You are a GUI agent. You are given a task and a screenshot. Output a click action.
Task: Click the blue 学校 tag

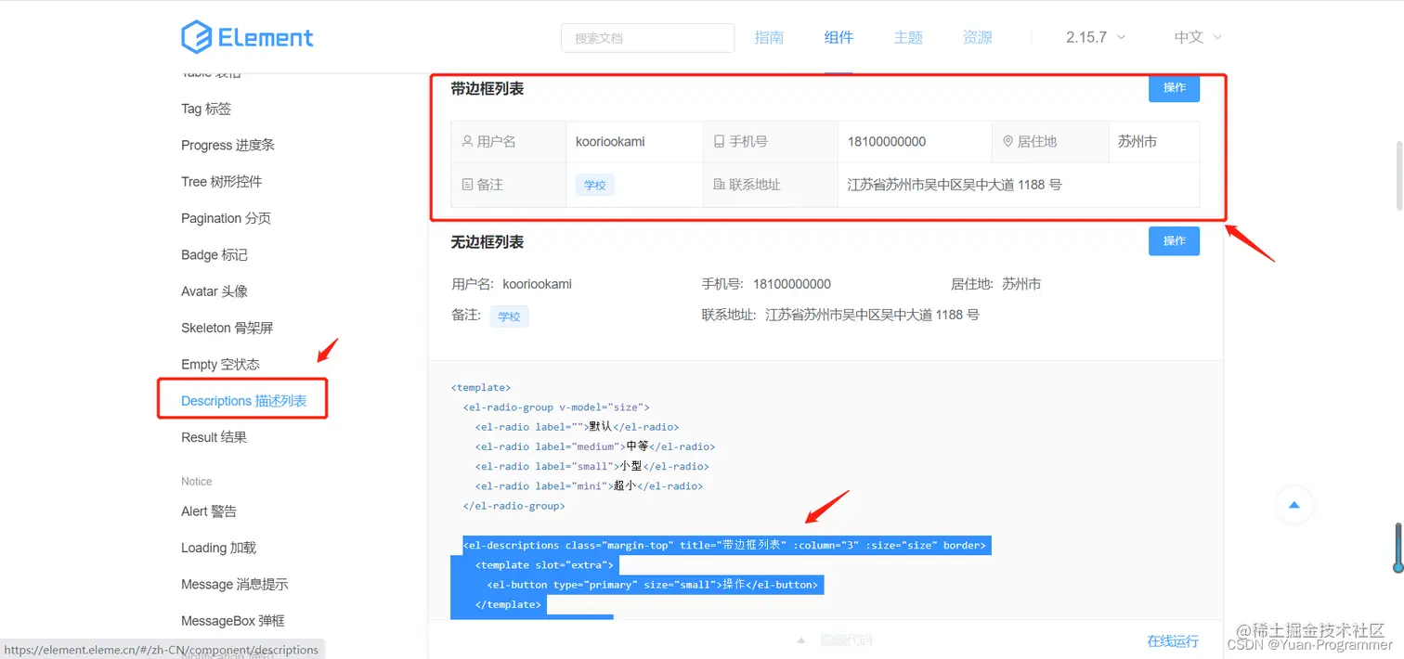(x=594, y=185)
